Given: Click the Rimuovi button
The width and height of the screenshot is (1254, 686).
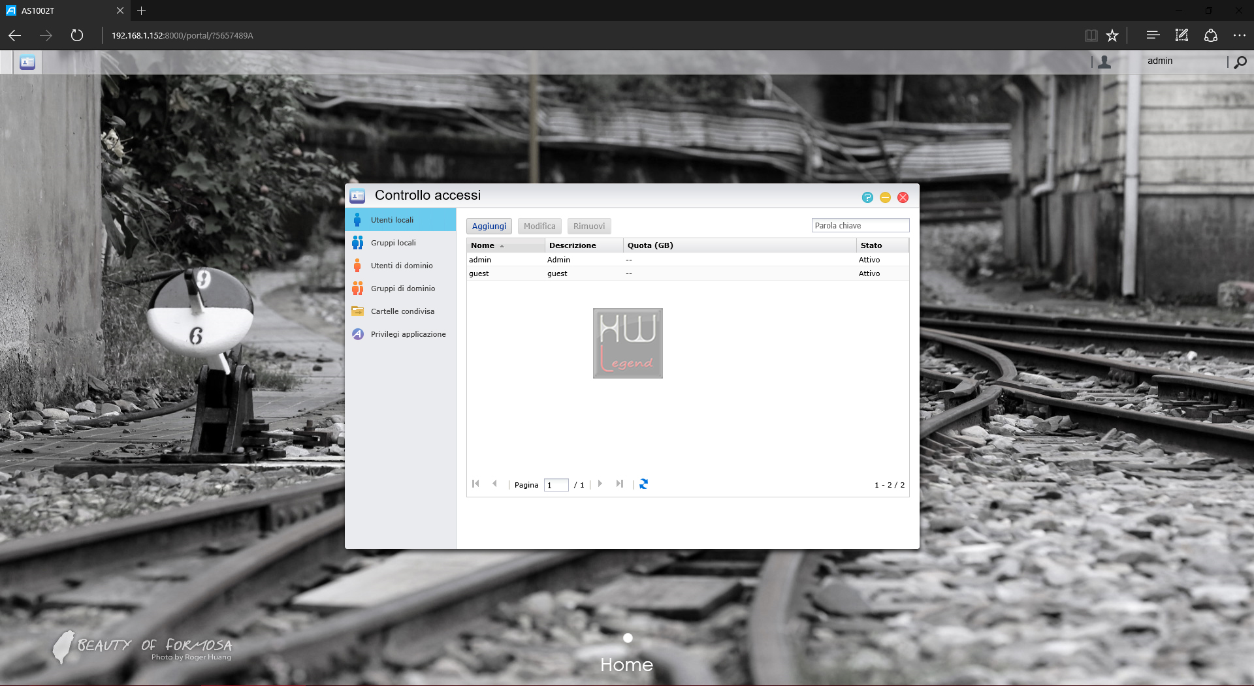Looking at the screenshot, I should coord(589,226).
